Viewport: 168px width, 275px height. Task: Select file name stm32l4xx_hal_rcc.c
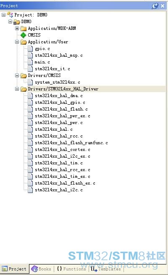(59, 136)
